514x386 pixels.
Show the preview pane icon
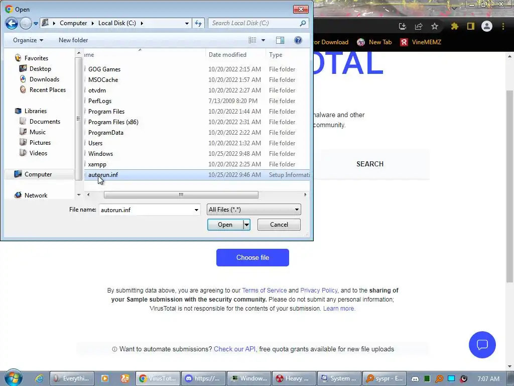[x=280, y=40]
